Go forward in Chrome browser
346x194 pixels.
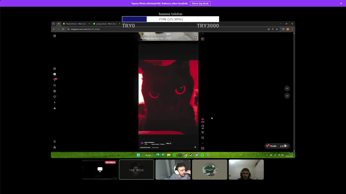[x=58, y=29]
